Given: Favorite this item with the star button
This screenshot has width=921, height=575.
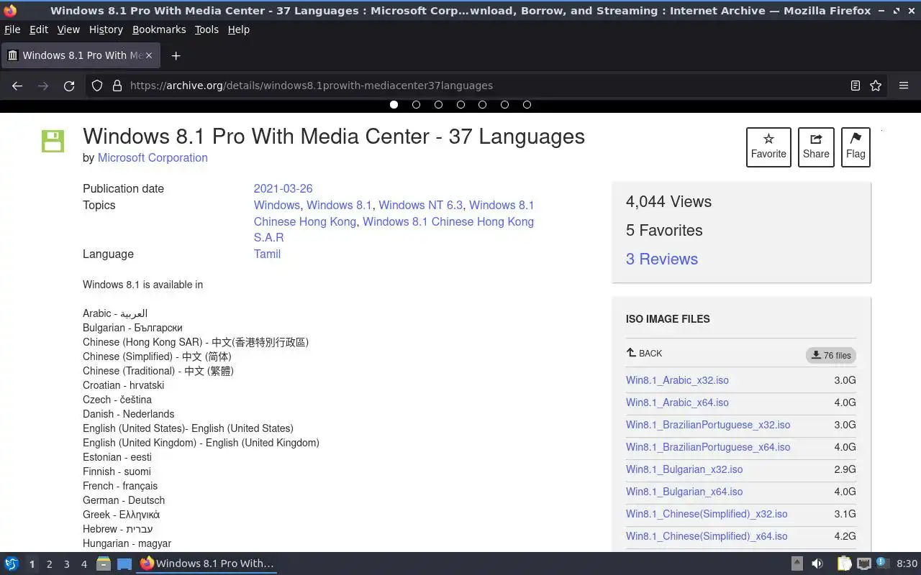Looking at the screenshot, I should (768, 147).
